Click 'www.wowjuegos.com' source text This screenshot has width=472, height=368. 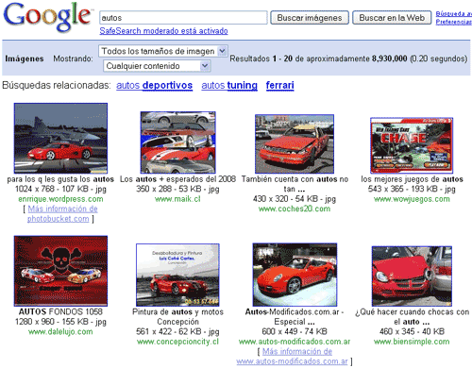pos(412,199)
